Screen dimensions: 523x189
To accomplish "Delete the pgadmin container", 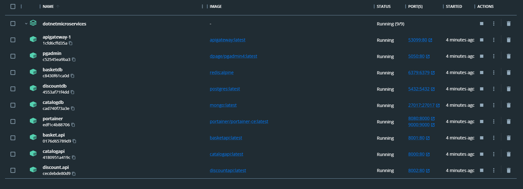I will pyautogui.click(x=509, y=56).
